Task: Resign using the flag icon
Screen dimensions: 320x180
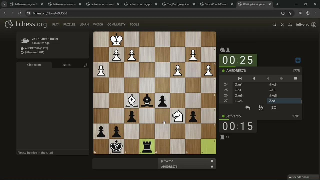Action: pos(274,108)
